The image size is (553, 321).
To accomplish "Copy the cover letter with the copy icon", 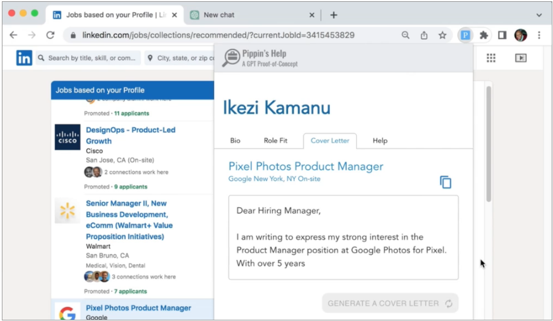I will [x=446, y=182].
